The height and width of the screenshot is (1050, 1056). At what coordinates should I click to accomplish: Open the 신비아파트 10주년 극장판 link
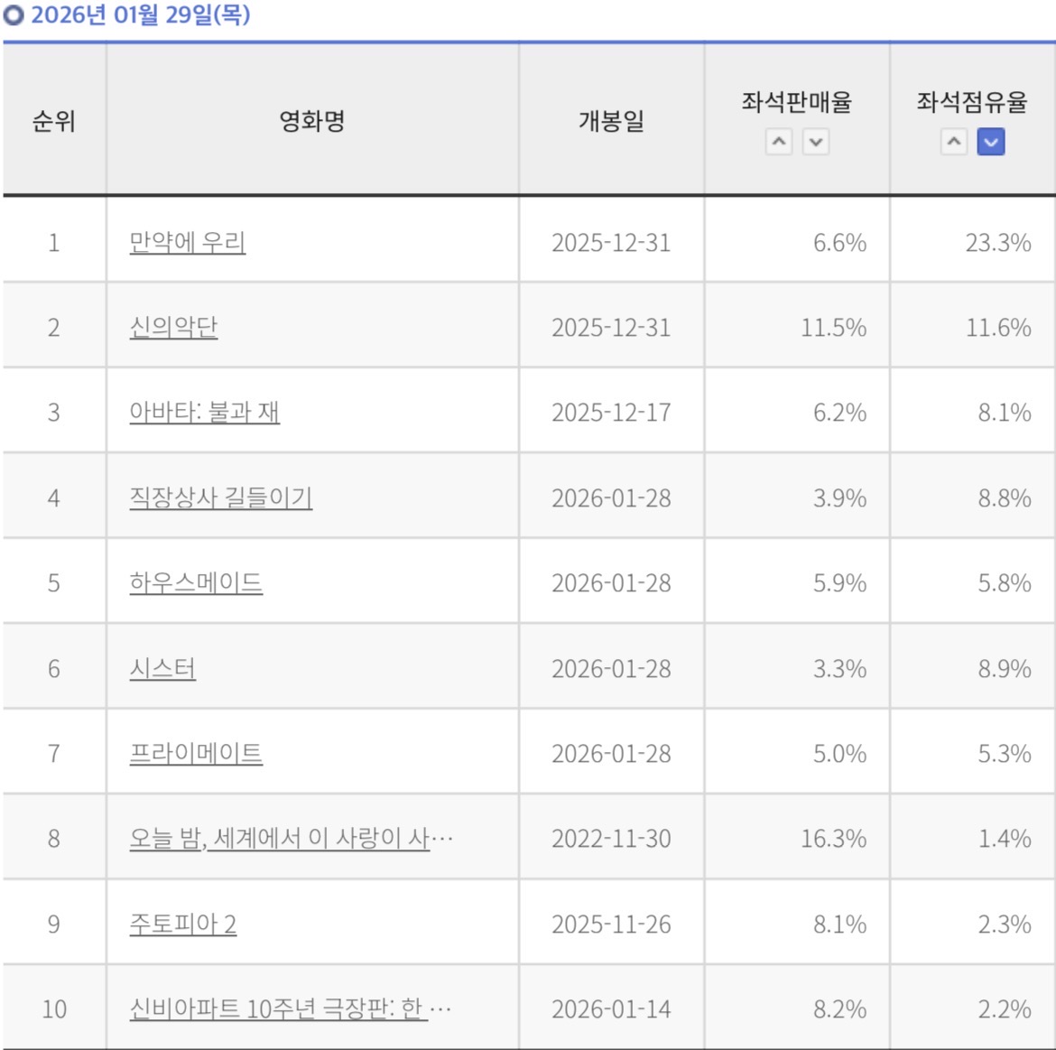(x=291, y=1008)
